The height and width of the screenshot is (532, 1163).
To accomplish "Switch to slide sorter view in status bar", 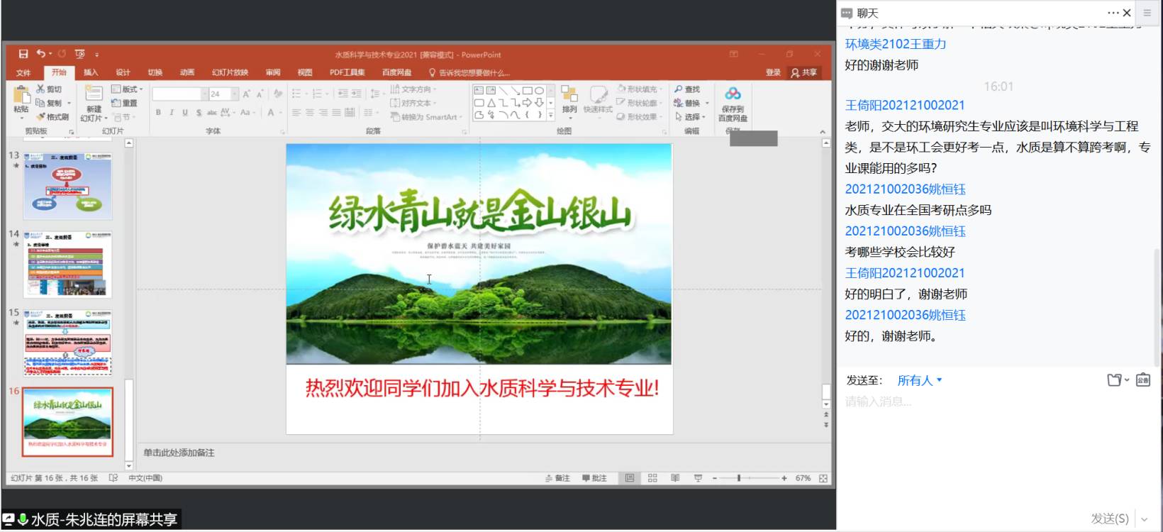I will coord(652,479).
